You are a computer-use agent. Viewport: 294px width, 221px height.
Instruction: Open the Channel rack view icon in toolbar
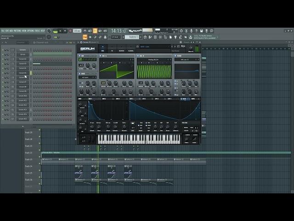[x=155, y=37]
